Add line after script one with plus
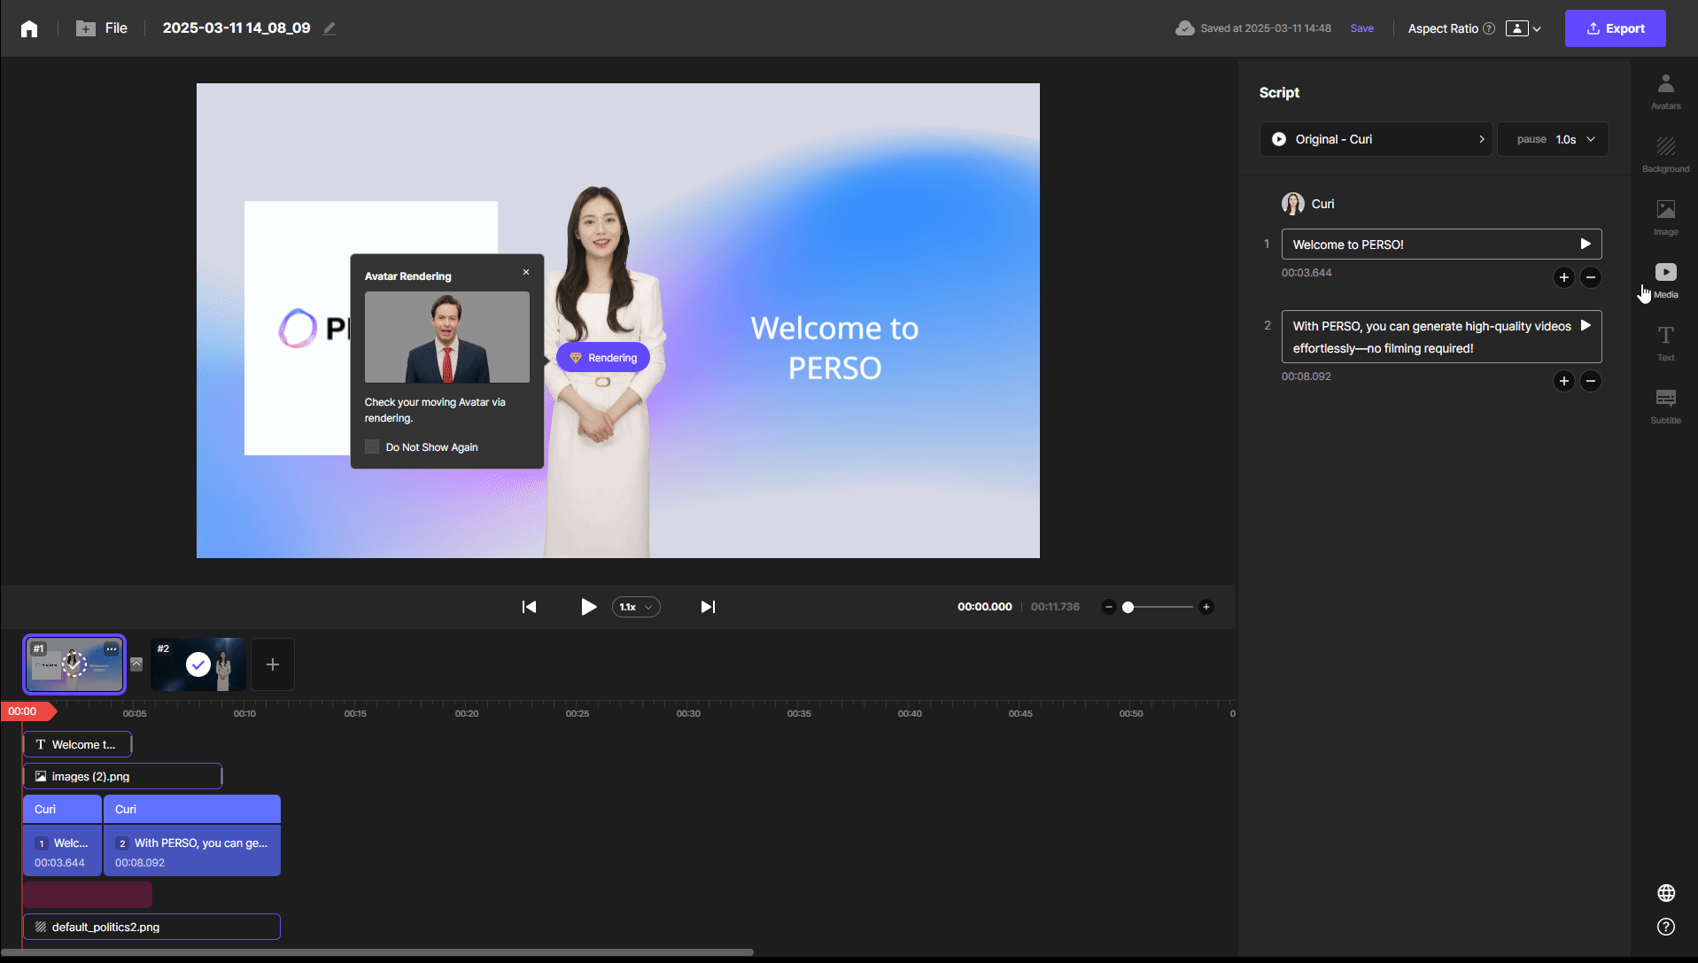 [1563, 277]
